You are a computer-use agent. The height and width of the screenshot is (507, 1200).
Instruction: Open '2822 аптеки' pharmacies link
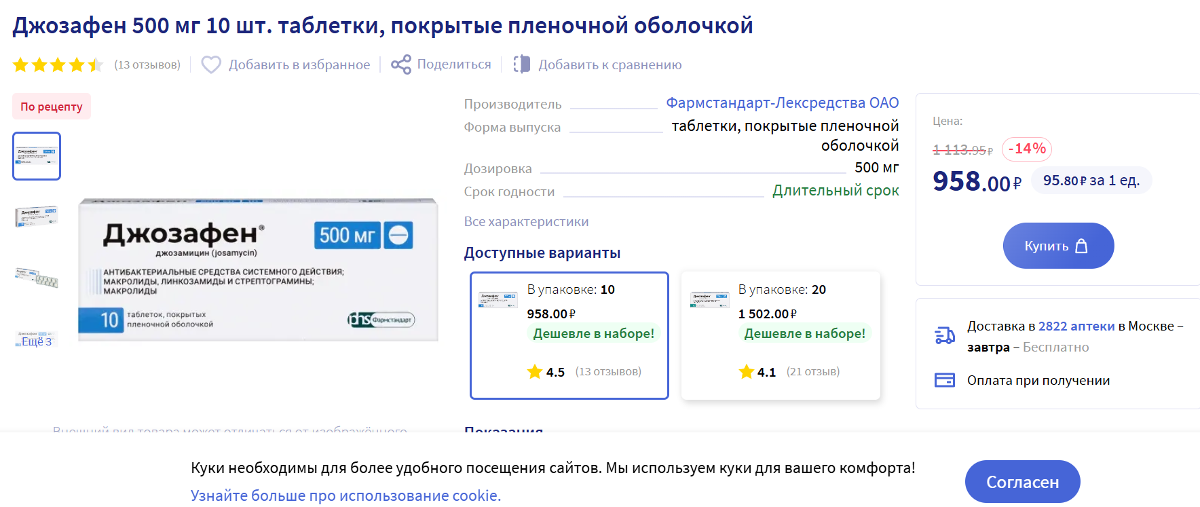coord(1076,326)
